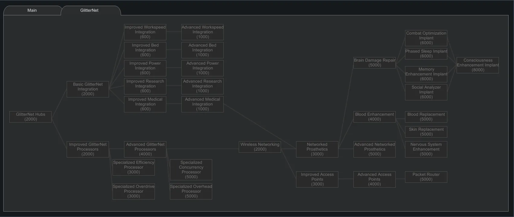
Task: Choose the Packet Router research
Action: tap(426, 177)
